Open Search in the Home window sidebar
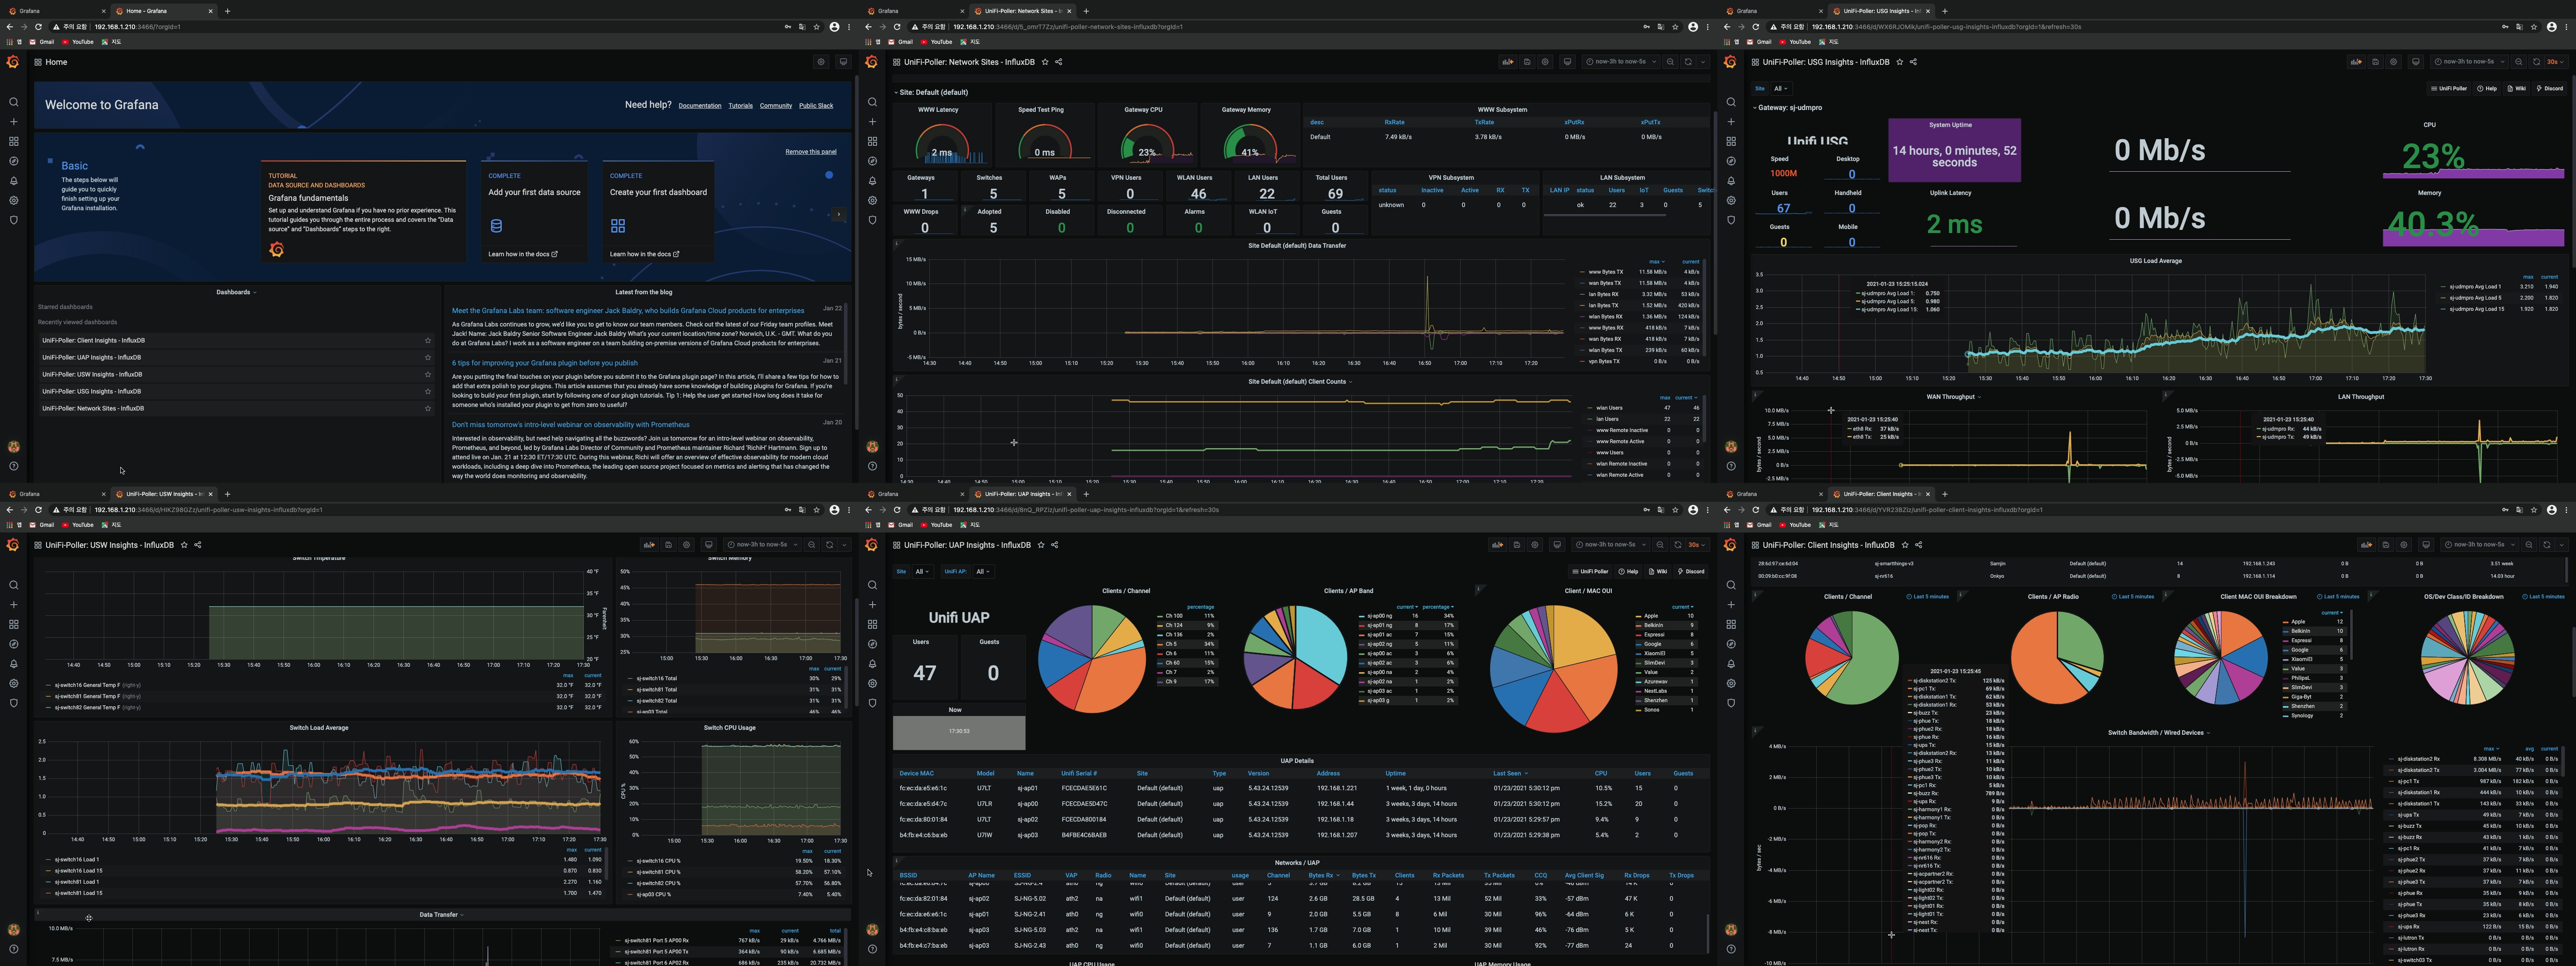Viewport: 2576px width, 966px height. pos(13,102)
